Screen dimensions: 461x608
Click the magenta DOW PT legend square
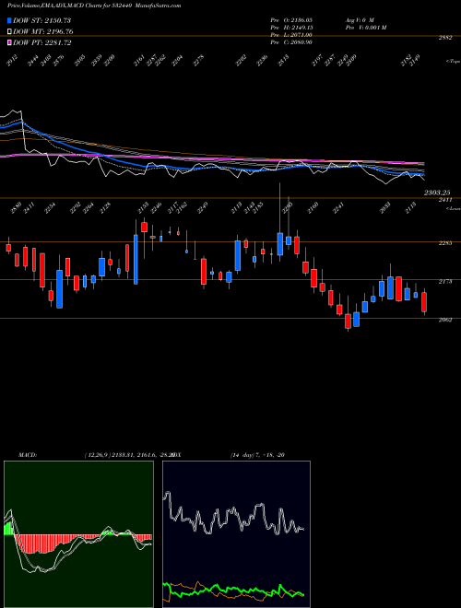point(9,42)
